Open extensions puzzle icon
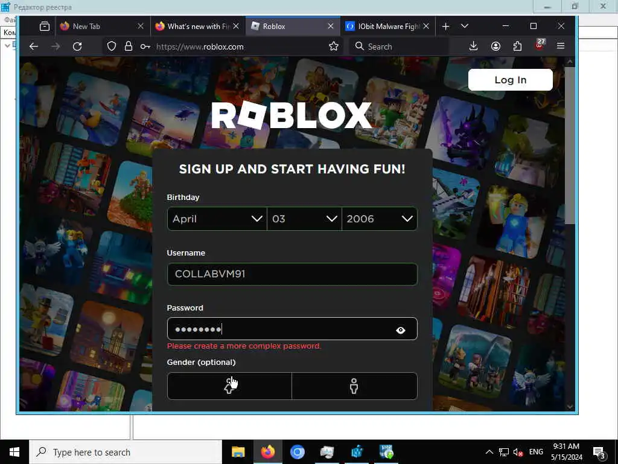The image size is (618, 464). pos(517,46)
